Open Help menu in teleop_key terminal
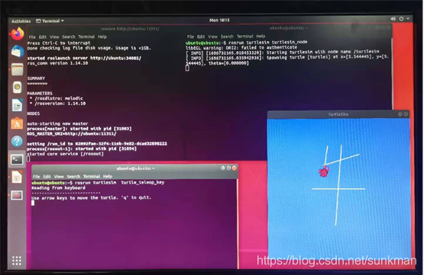Image resolution: width=424 pixels, height=275 pixels. click(x=108, y=176)
